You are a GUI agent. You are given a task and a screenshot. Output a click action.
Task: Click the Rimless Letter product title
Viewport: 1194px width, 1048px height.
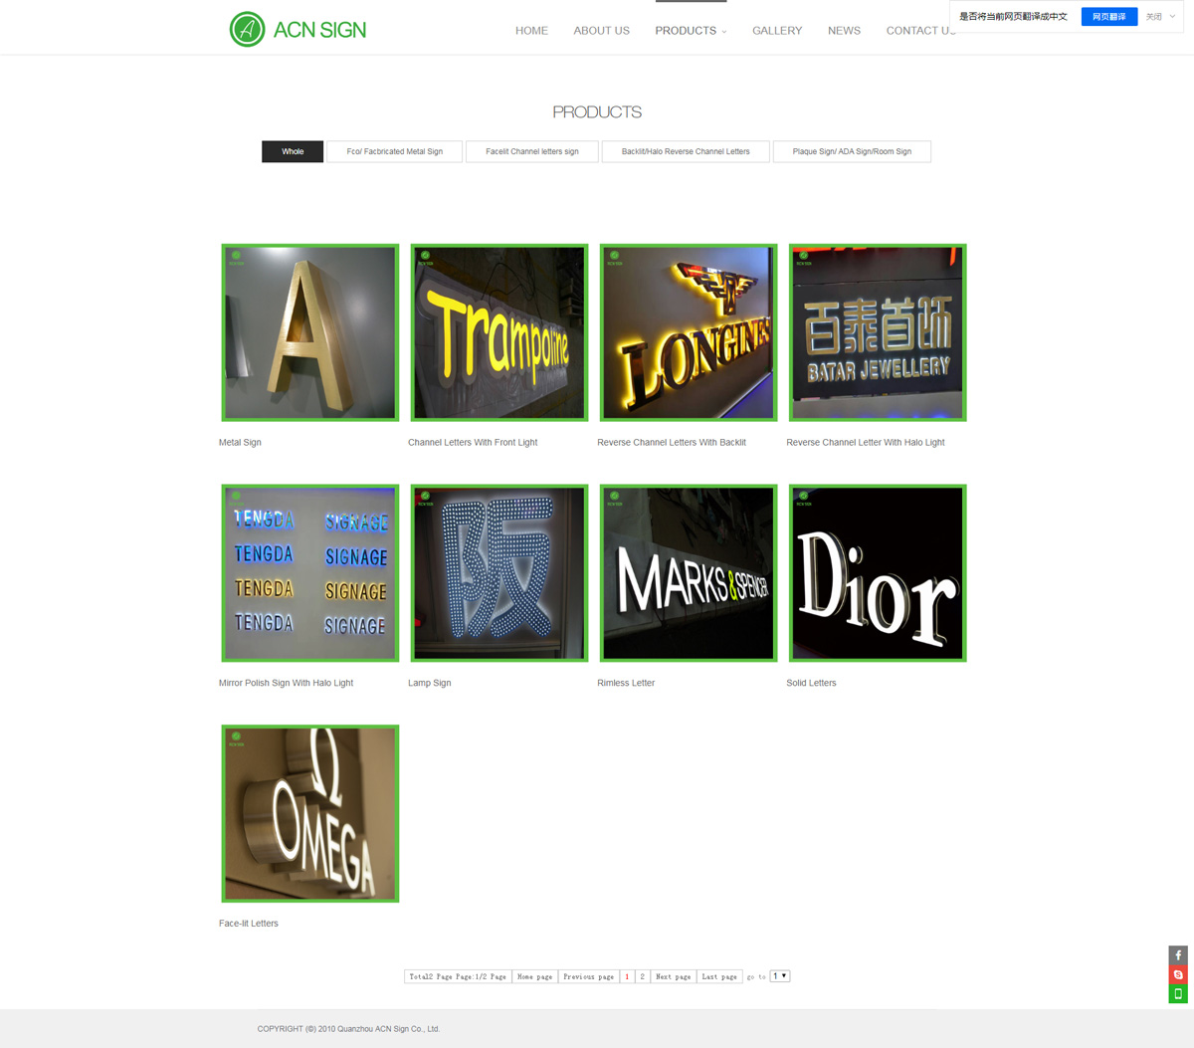(626, 683)
